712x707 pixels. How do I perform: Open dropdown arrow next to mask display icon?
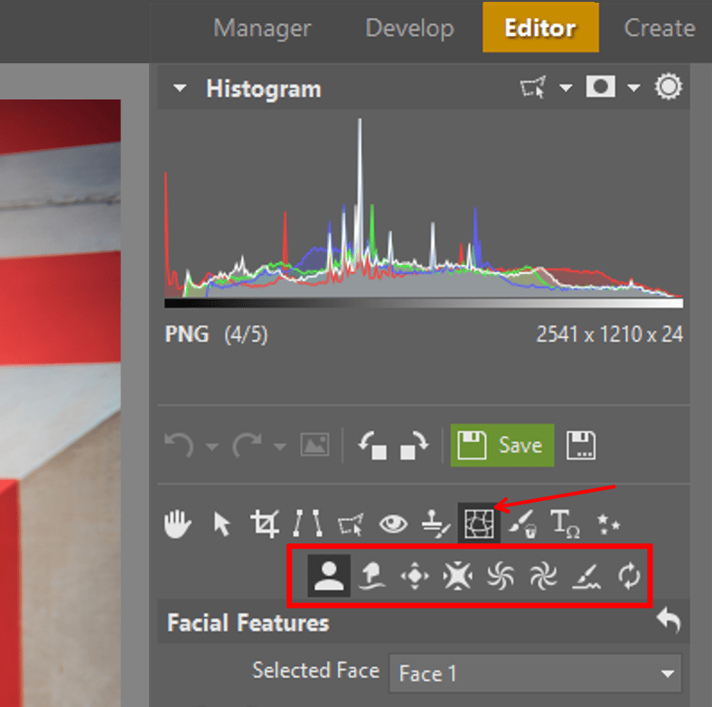[634, 87]
